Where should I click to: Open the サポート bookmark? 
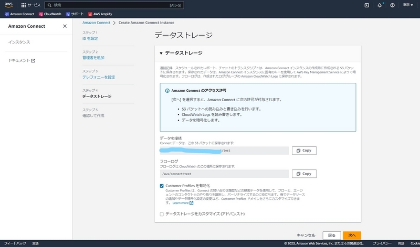coord(75,14)
